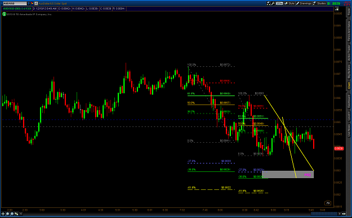Click the R: range header value
Viewport: 352px width, 218px height.
119,8
